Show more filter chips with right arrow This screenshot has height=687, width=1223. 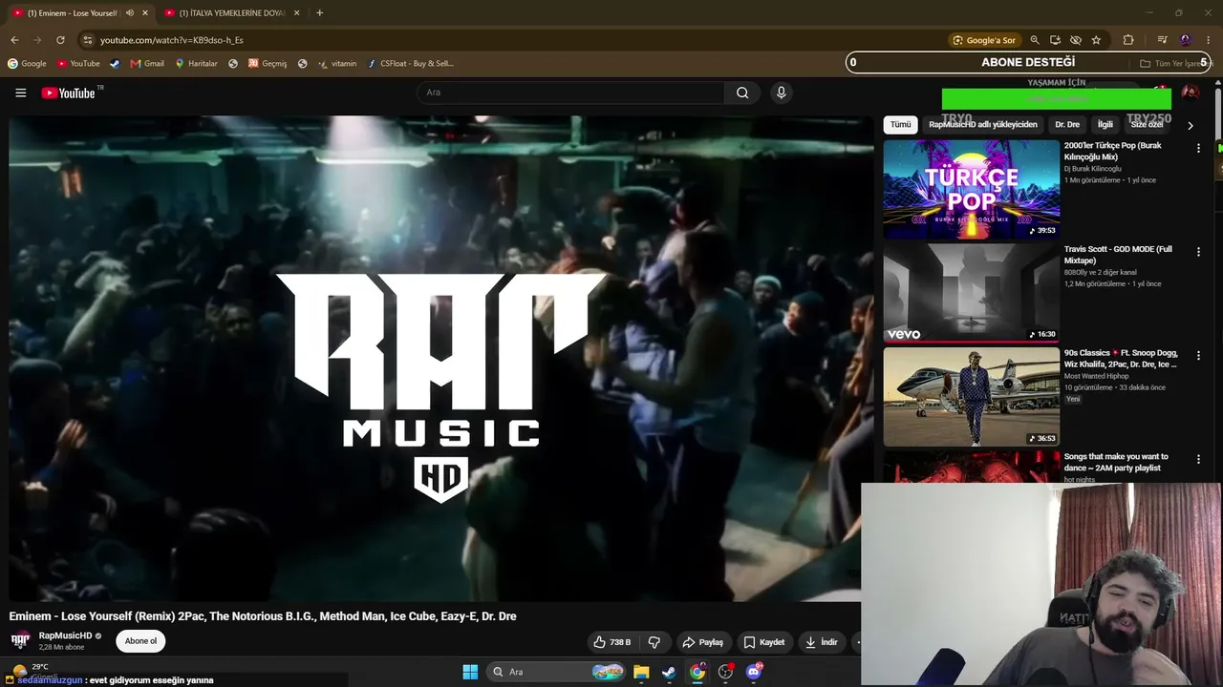point(1190,125)
